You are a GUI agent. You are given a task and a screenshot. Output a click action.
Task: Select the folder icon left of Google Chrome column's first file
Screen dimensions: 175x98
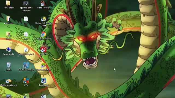coord(8,34)
